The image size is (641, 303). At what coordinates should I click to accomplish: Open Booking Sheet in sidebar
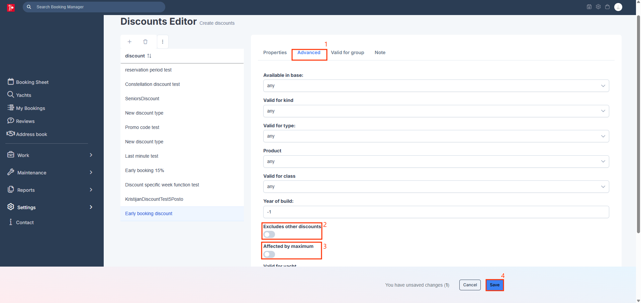[x=32, y=82]
